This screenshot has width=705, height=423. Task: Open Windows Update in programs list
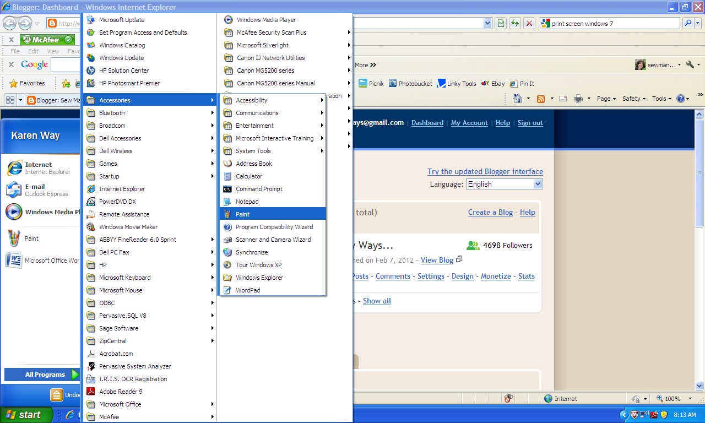point(150,58)
